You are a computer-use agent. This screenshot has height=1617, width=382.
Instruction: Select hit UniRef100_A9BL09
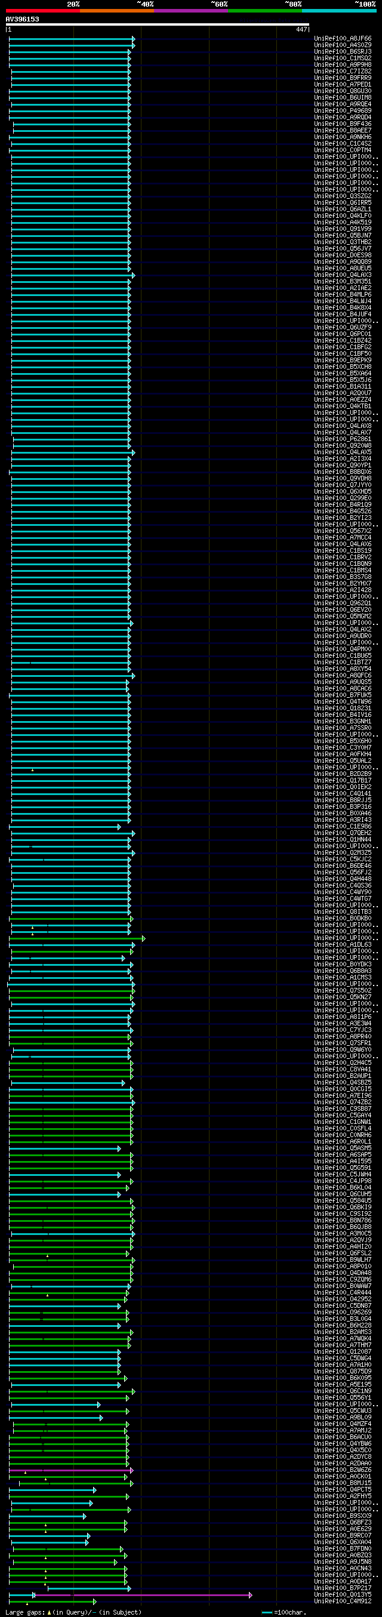[x=343, y=1418]
